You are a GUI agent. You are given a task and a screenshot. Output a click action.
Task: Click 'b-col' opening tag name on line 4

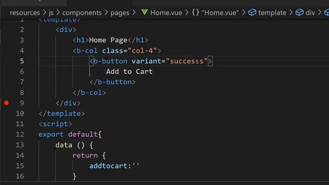[87, 50]
